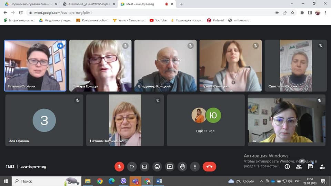The height and width of the screenshot is (186, 331).
Task: Open more options three-dot menu
Action: (195, 167)
